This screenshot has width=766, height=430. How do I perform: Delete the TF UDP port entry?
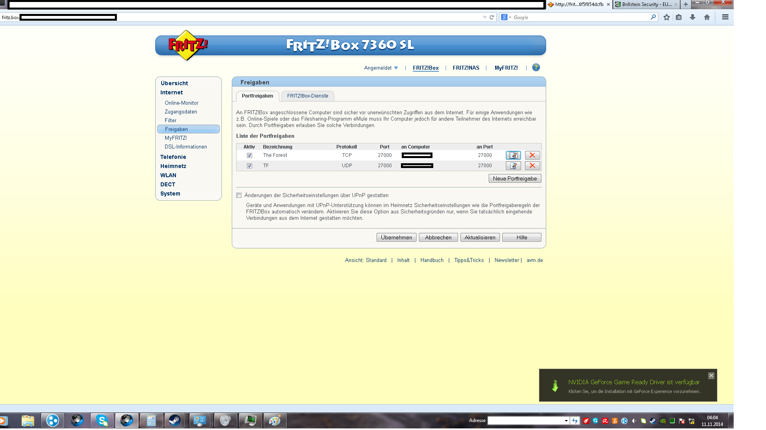coord(532,166)
